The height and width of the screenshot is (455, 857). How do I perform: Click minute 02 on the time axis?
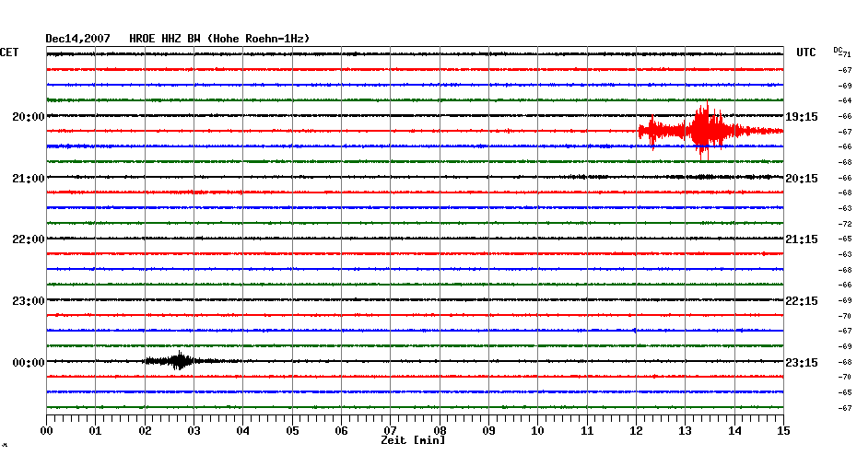145,430
